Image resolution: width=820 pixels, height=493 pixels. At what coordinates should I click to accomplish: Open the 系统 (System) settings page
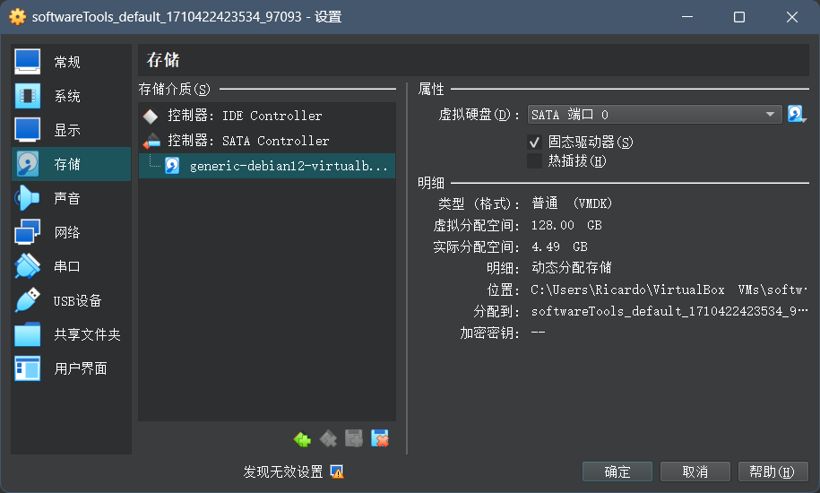click(71, 96)
